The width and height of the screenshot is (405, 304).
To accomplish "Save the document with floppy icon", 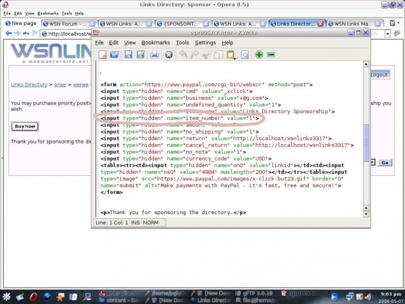I will coord(128,55).
